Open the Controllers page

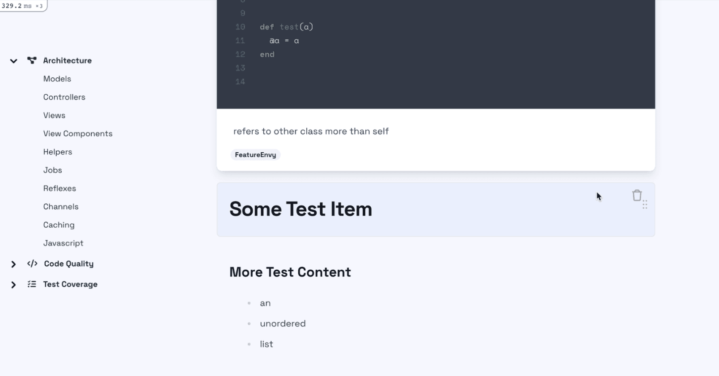pyautogui.click(x=64, y=97)
